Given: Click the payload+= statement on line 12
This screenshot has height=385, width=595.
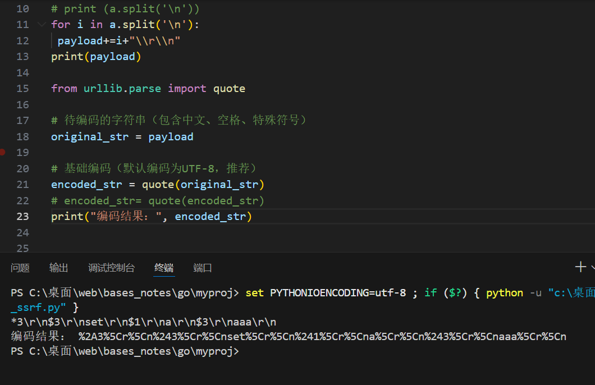Looking at the screenshot, I should point(119,40).
